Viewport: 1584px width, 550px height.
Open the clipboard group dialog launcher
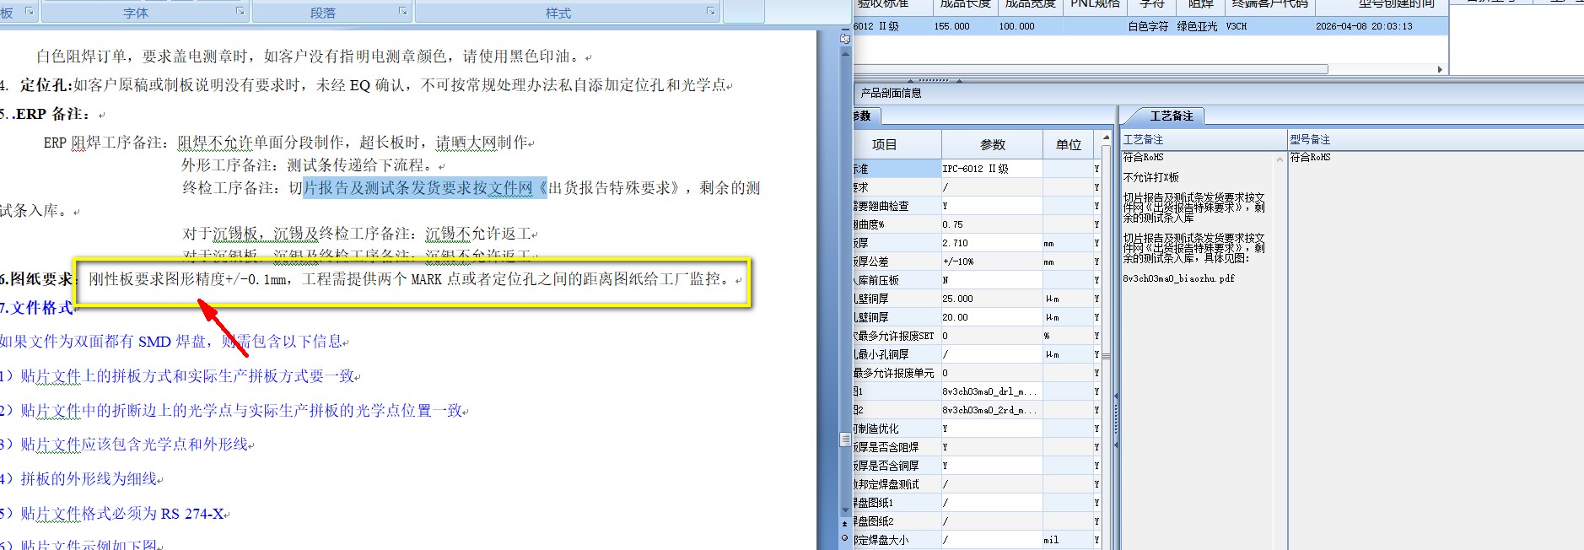(30, 12)
